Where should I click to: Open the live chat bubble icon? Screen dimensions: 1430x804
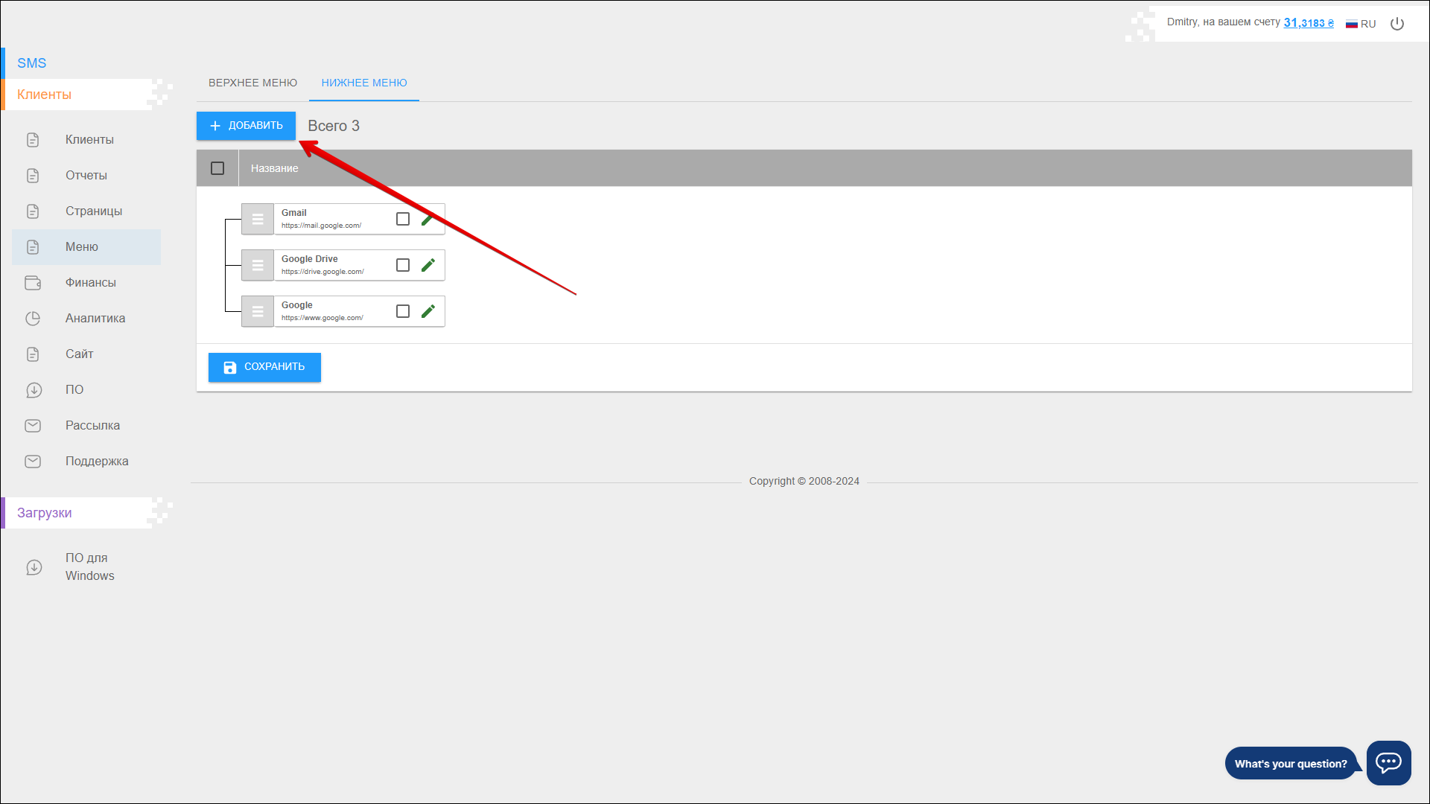click(1388, 762)
